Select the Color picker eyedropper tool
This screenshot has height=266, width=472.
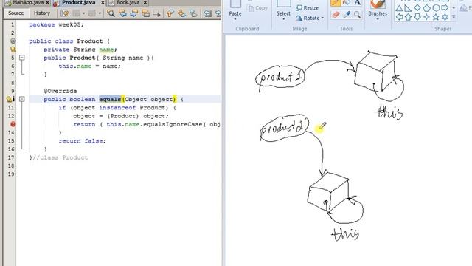[x=347, y=15]
